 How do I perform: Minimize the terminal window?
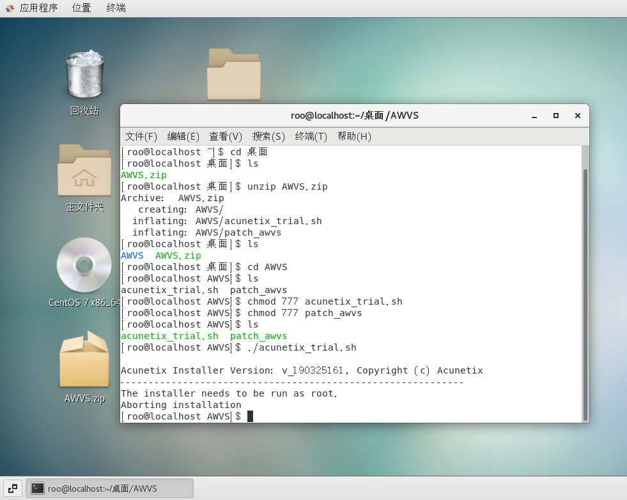coord(534,116)
